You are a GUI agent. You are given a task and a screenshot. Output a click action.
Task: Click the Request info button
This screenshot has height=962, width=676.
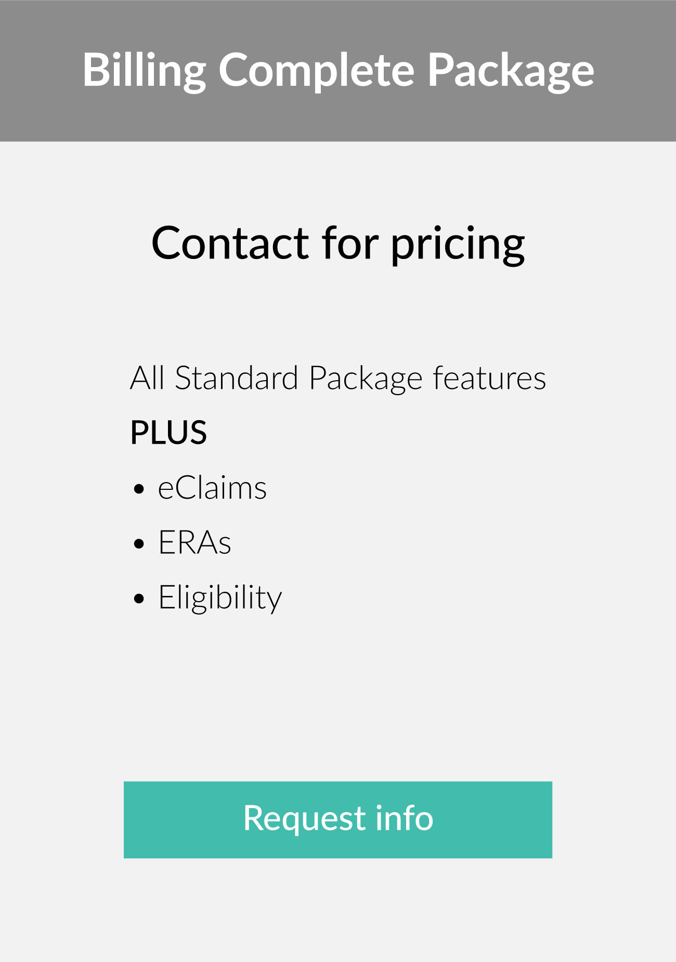tap(338, 820)
